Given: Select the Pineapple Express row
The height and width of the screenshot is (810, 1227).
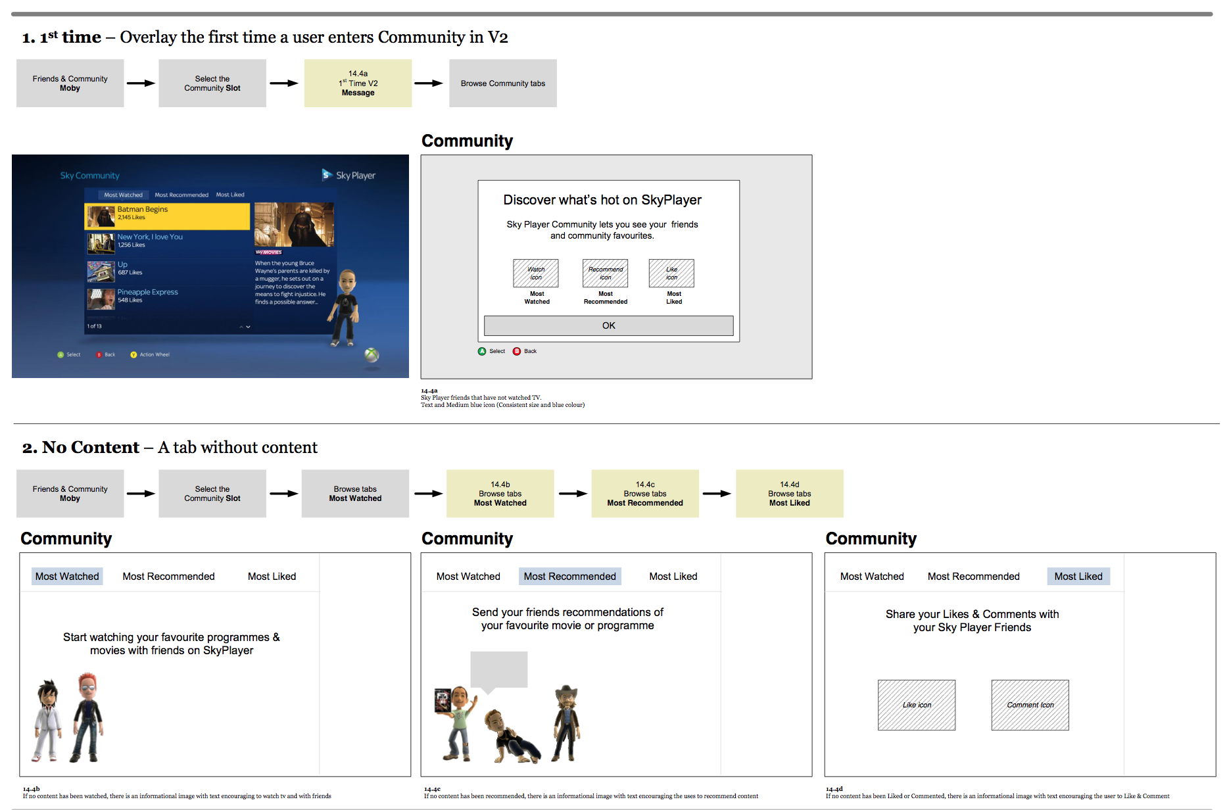Looking at the screenshot, I should coord(168,298).
